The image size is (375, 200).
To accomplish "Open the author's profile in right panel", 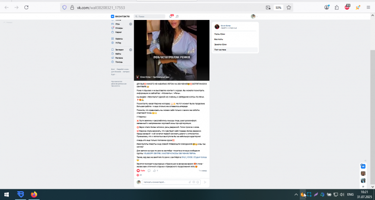I will point(226,26).
